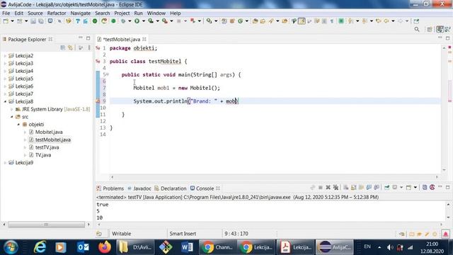This screenshot has height=255, width=453.
Task: Open the Window menu
Action: (x=156, y=13)
